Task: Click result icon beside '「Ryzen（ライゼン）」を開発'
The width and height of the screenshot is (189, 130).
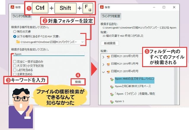Action: [x=112, y=94]
